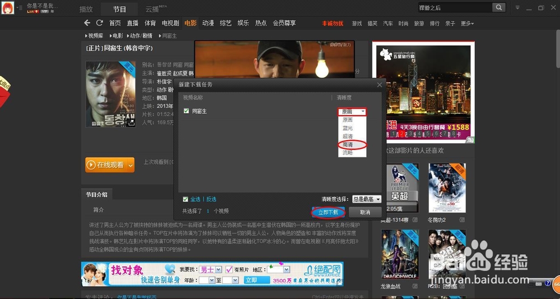Click the 取消 button in dialog

point(365,212)
